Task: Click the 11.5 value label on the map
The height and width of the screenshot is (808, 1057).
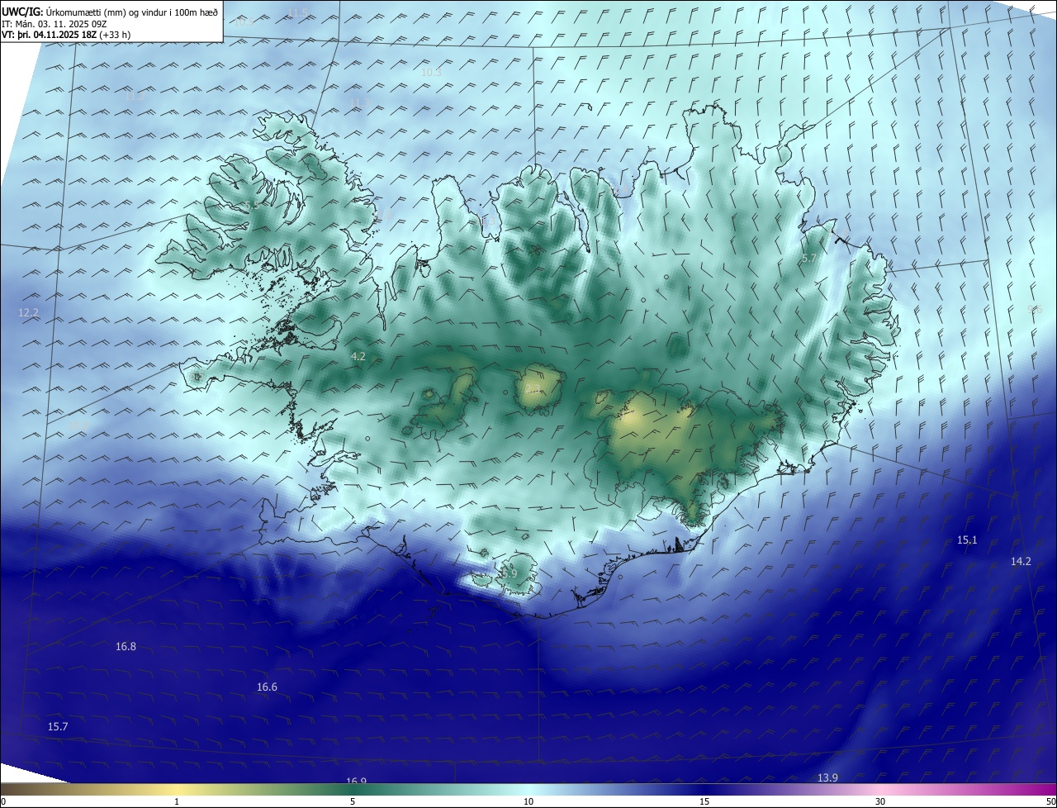Action: (297, 12)
